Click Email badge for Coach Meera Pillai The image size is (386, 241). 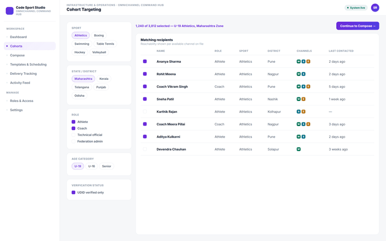click(x=308, y=124)
